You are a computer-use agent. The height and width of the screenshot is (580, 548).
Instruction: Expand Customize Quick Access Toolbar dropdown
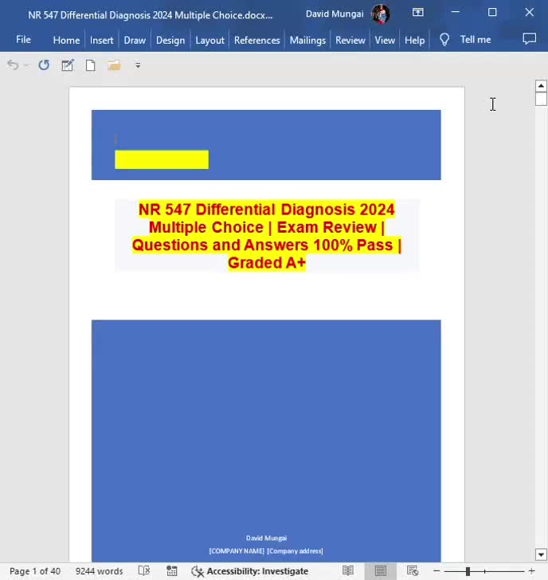tap(138, 65)
